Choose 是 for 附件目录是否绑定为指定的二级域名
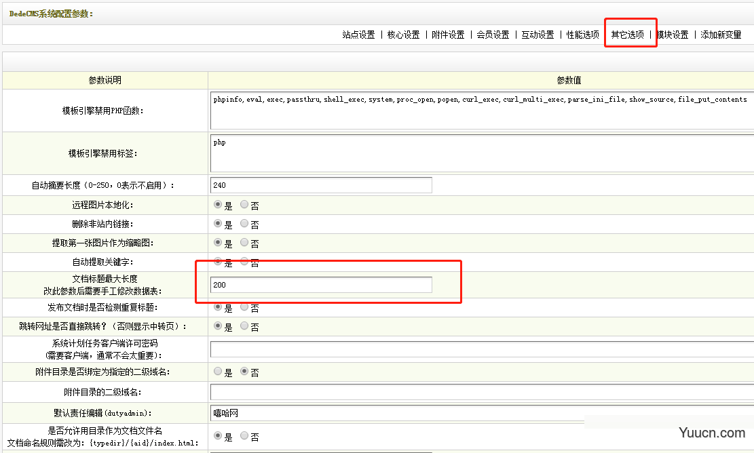754x453 pixels. 218,372
